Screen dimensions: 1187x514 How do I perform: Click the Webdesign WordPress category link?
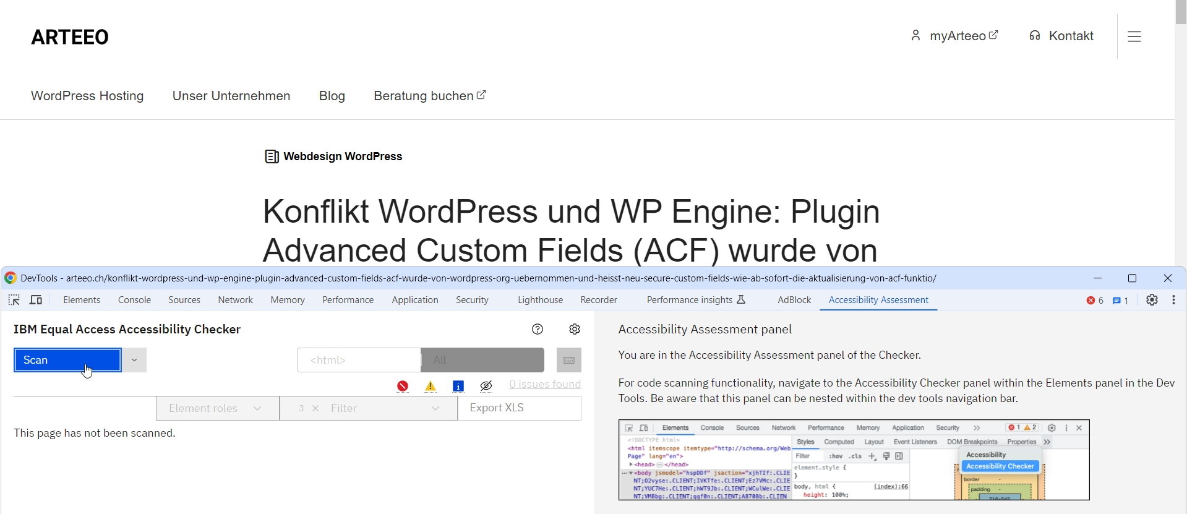[343, 156]
